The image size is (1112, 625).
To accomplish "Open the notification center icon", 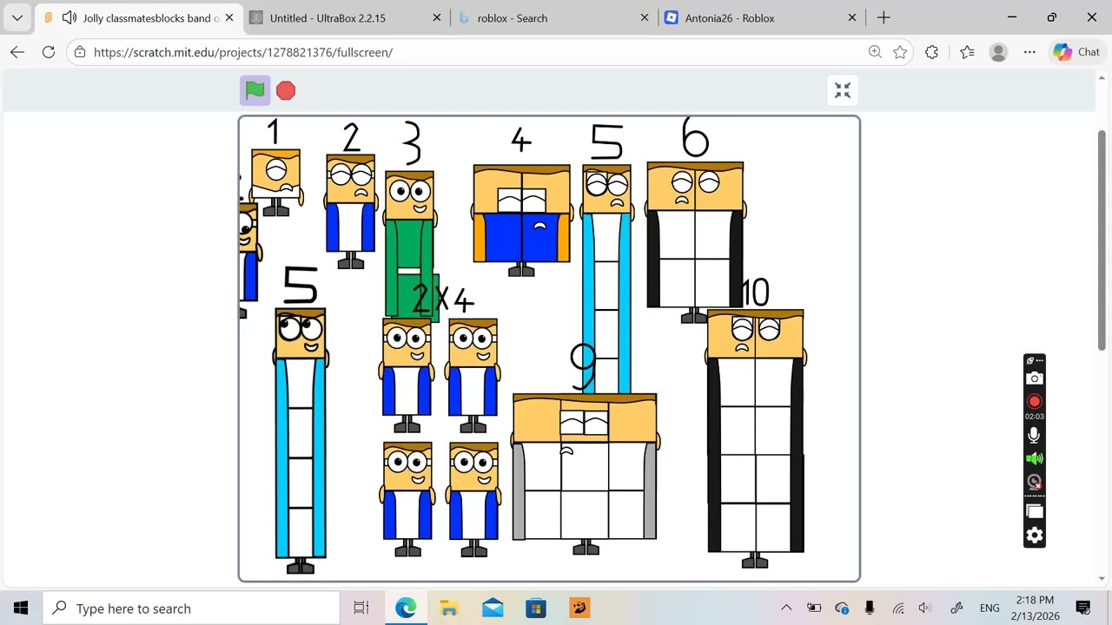I will (x=1083, y=609).
